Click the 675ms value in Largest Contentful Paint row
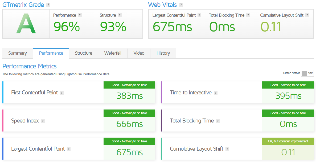 pyautogui.click(x=130, y=152)
